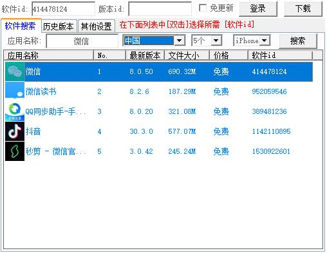Click the 搜索 button

point(298,41)
